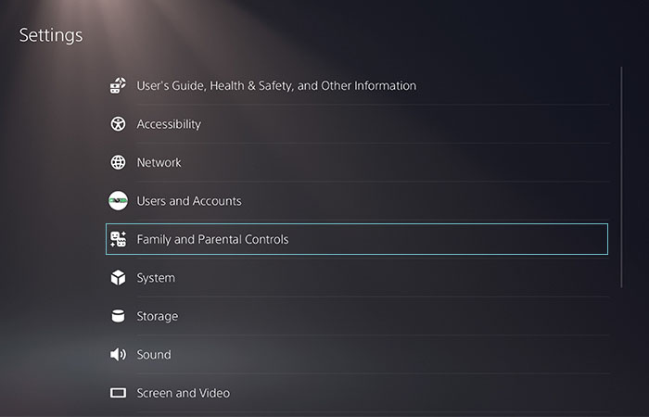Click the Users and Accounts avatar
The width and height of the screenshot is (649, 417).
tap(118, 201)
